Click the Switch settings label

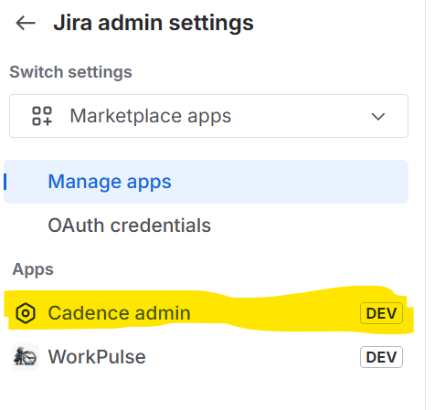[70, 72]
